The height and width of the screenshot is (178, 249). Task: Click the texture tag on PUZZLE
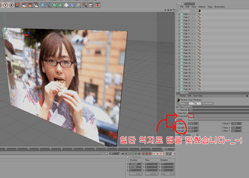coord(199,11)
